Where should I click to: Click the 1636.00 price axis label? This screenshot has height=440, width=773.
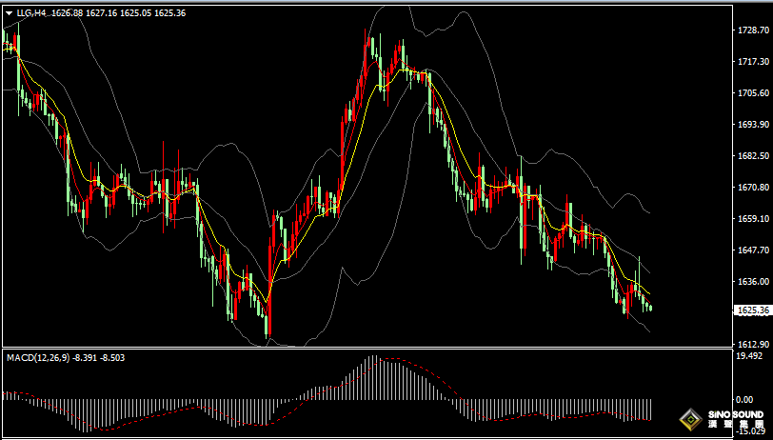pyautogui.click(x=752, y=282)
